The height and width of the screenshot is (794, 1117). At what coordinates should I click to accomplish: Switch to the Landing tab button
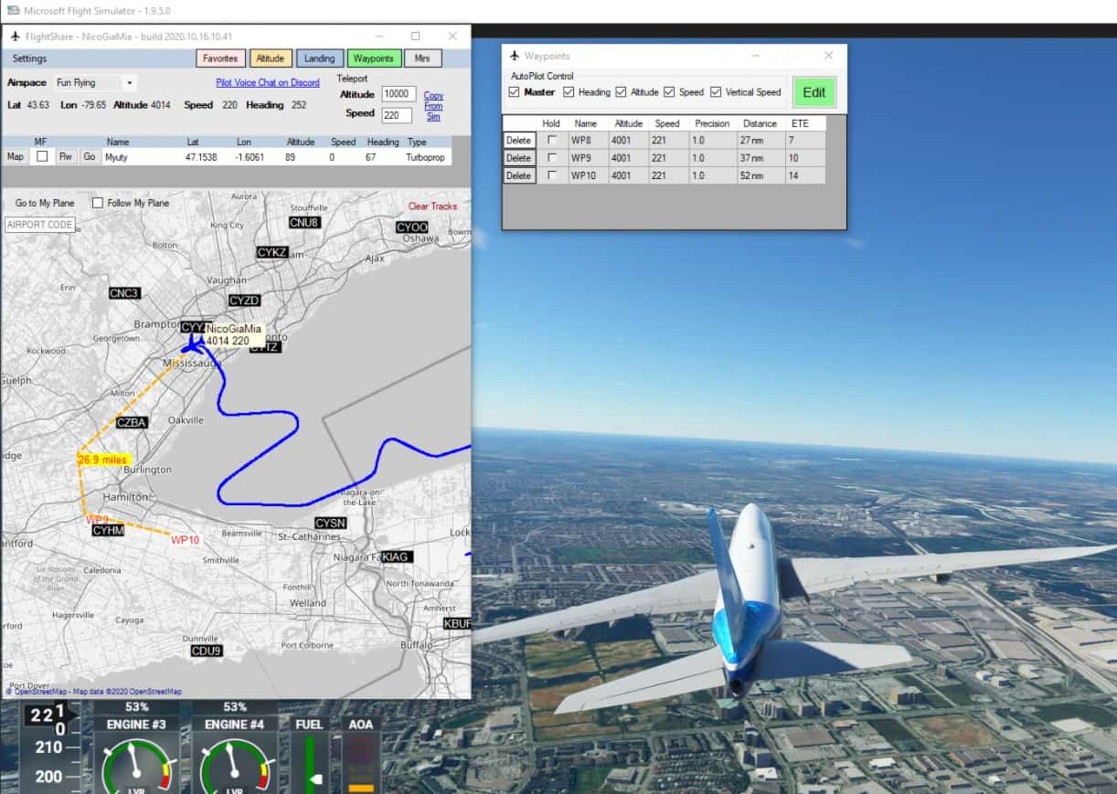[319, 58]
